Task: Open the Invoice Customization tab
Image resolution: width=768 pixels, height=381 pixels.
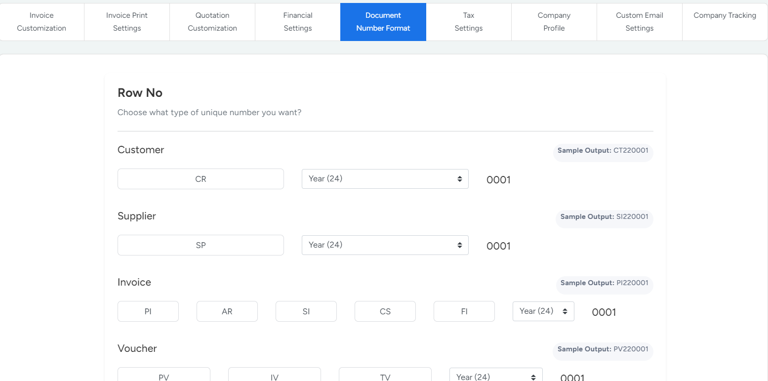Action: pos(41,22)
